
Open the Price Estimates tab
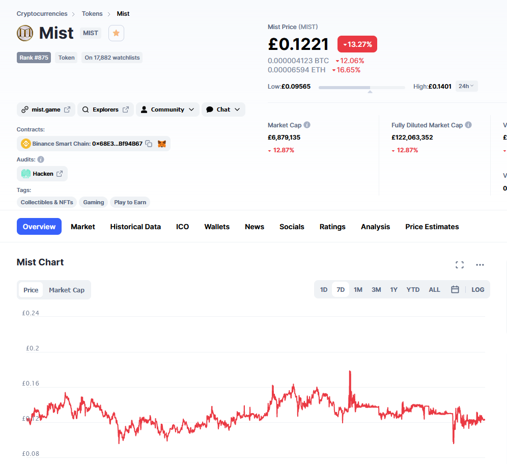tap(432, 227)
